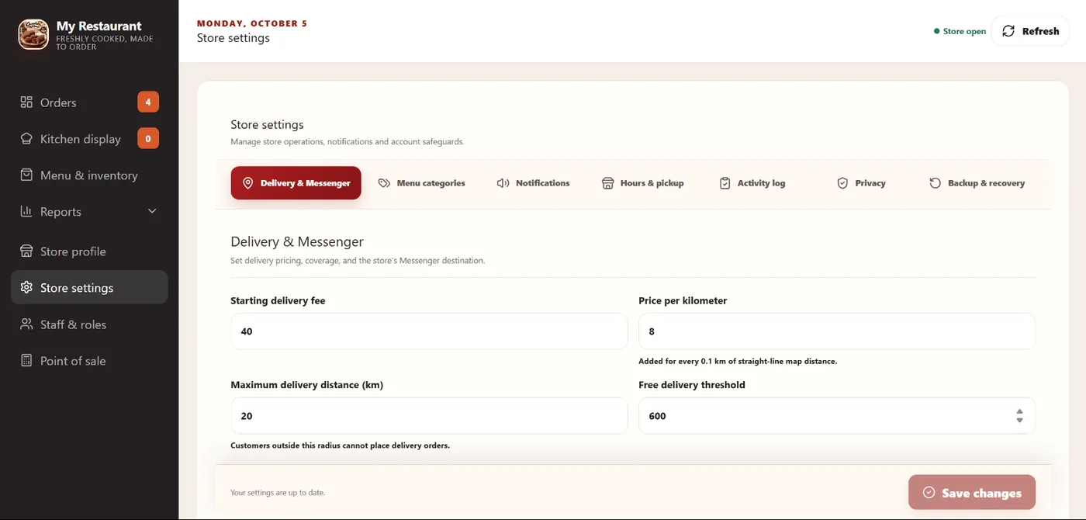Click the Kitchen display badge showing 0
Viewport: 1086px width, 520px height.
pos(148,138)
